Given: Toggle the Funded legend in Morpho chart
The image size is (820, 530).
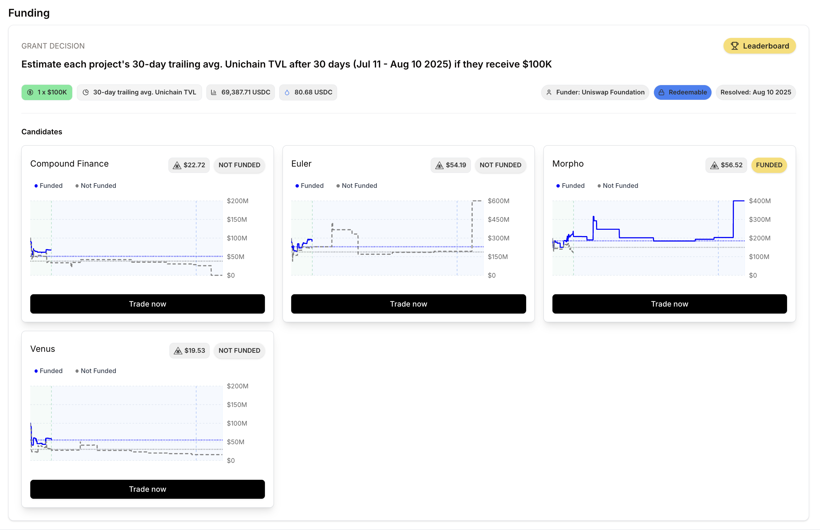Looking at the screenshot, I should pyautogui.click(x=570, y=186).
